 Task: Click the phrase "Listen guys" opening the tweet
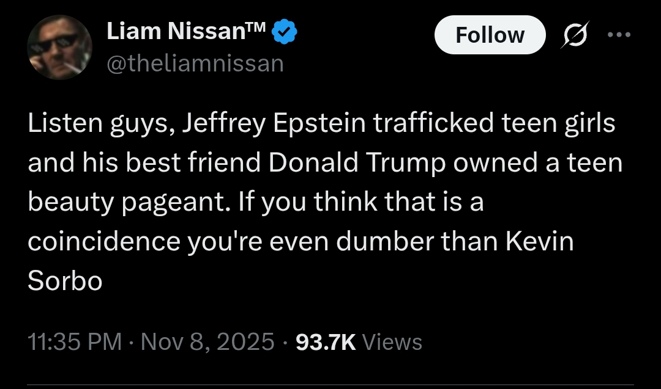click(x=97, y=124)
